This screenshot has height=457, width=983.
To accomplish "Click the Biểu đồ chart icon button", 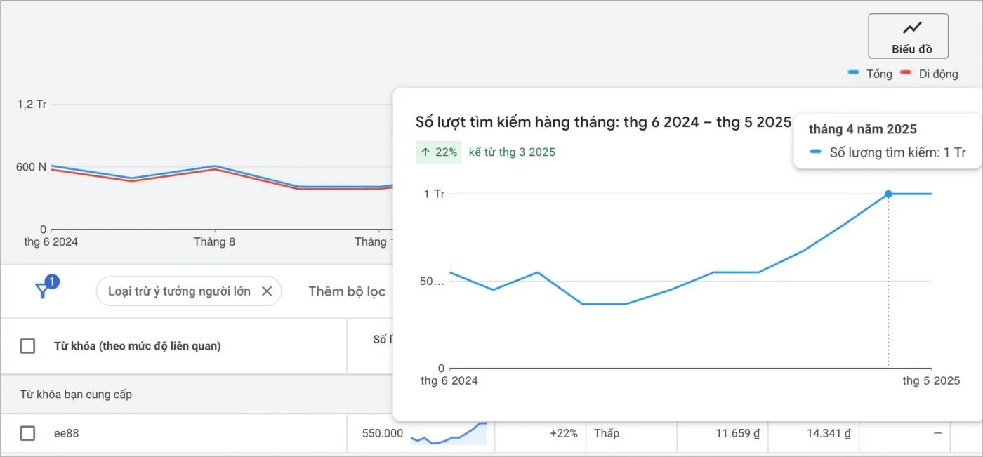I will click(x=908, y=36).
